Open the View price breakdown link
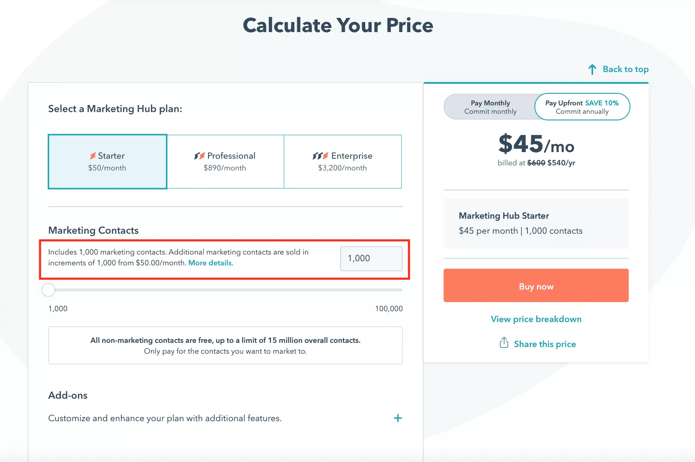 coord(536,319)
